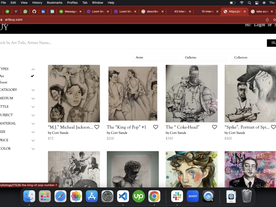Collapse the TYPES filter section
This screenshot has height=207, width=276.
coord(33,69)
